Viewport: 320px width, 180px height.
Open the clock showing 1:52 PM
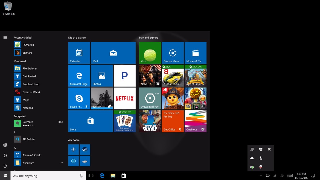(x=301, y=176)
